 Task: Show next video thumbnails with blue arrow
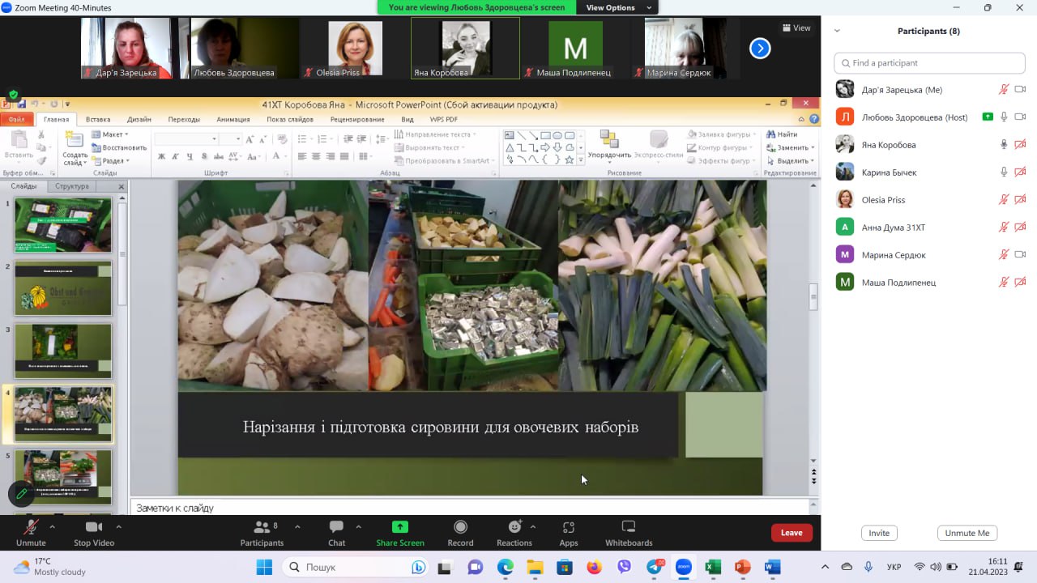759,49
